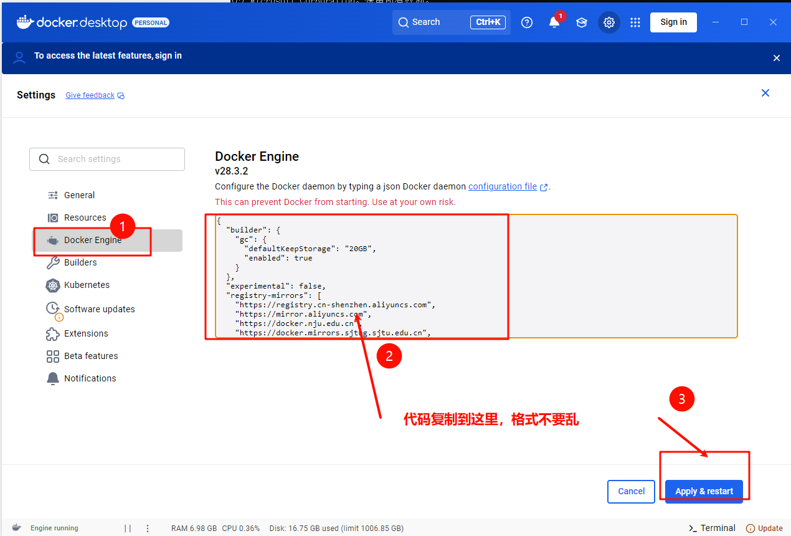Click the General settings sliders icon
This screenshot has width=791, height=536.
[x=53, y=195]
